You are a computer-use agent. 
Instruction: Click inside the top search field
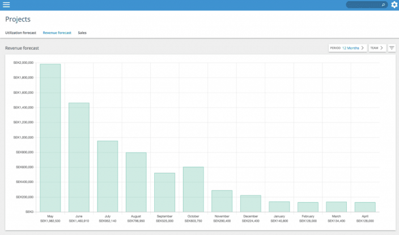[x=364, y=5]
